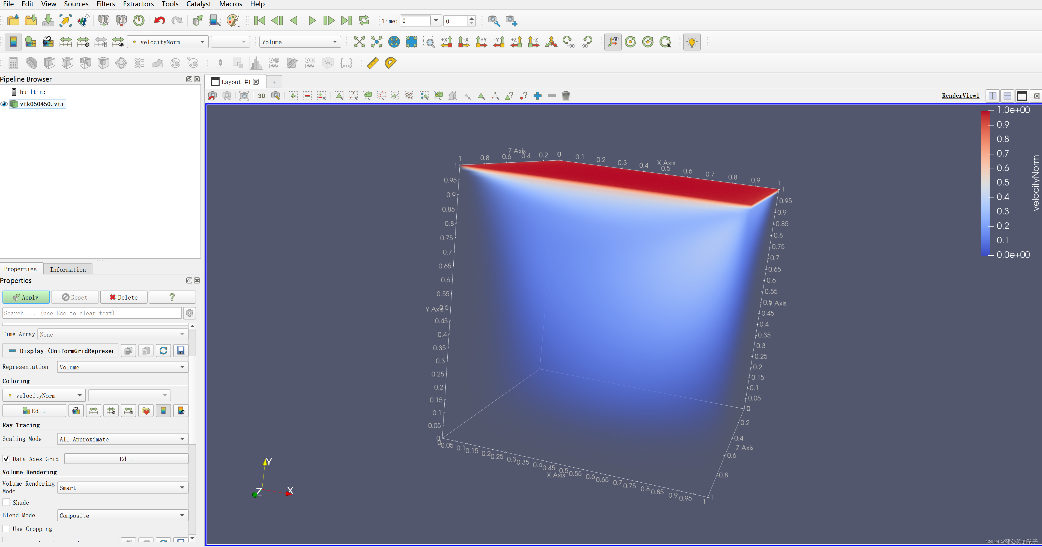This screenshot has width=1042, height=547.
Task: Enable the Shade checkbox in properties
Action: (x=7, y=502)
